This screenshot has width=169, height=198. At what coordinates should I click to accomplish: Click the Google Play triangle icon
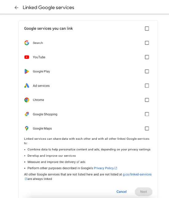[x=27, y=71]
